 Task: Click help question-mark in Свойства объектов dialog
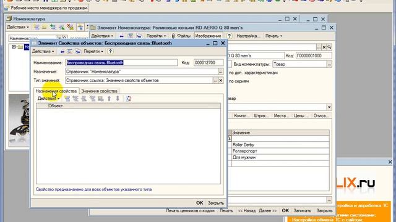tap(110, 51)
